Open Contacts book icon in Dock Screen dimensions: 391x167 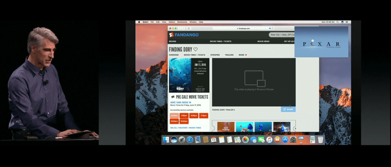(x=206, y=140)
